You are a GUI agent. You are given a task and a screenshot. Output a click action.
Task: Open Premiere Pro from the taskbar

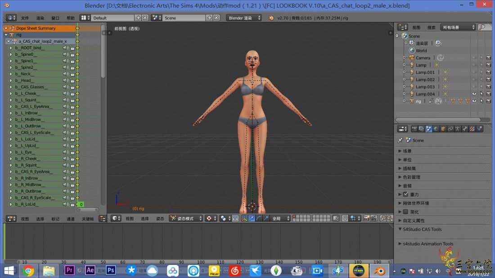(69, 270)
